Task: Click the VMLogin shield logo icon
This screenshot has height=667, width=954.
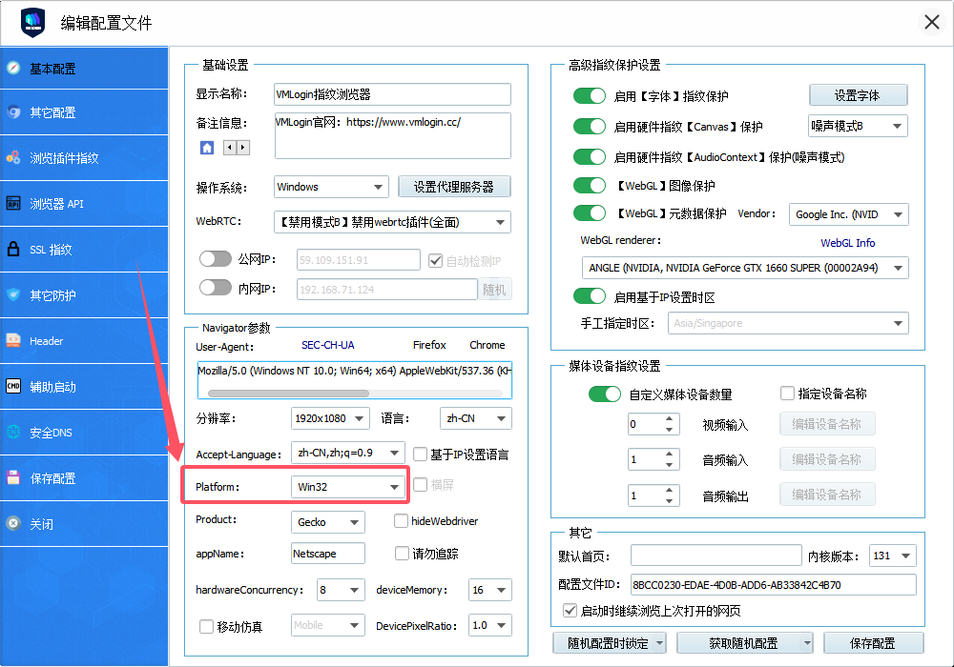Action: 32,23
